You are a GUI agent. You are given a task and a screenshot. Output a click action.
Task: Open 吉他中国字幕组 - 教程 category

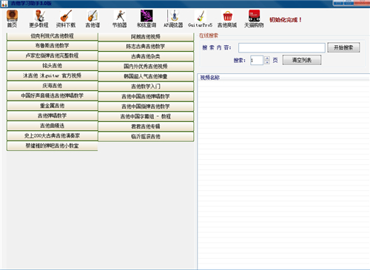[x=146, y=116]
